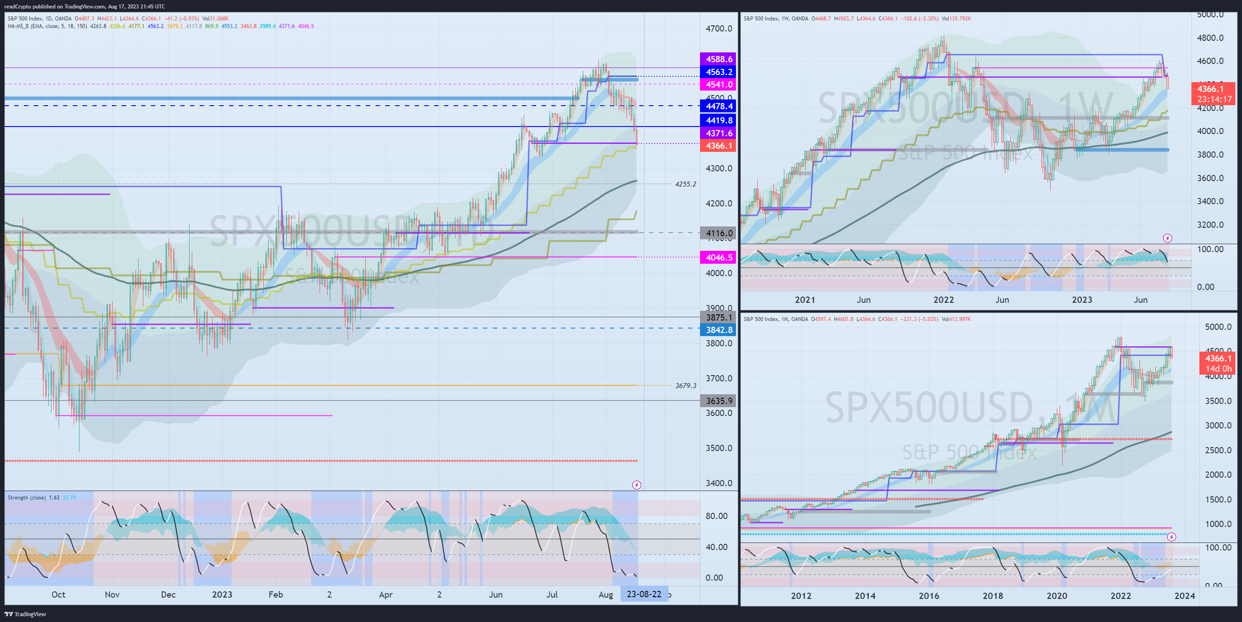
Task: Click 4700.0 on the daily price scale
Action: (x=718, y=28)
